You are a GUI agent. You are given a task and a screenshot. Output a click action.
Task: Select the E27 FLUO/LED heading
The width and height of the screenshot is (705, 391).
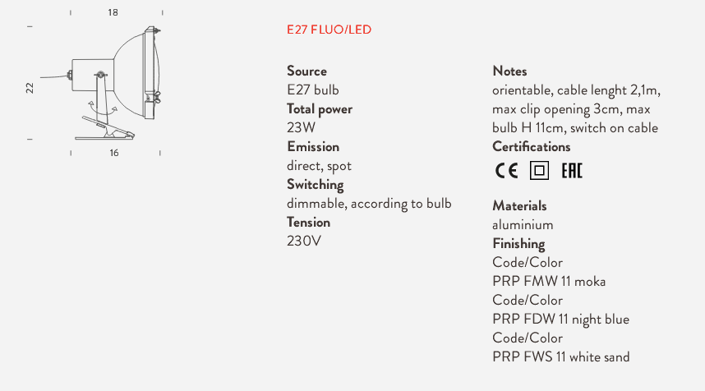coord(329,30)
